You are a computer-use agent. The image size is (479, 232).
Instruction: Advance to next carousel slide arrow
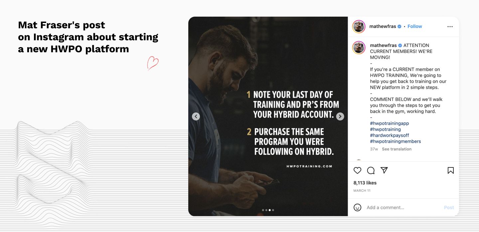click(340, 116)
